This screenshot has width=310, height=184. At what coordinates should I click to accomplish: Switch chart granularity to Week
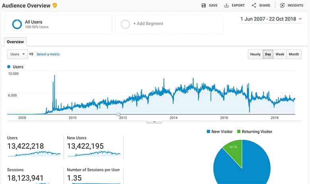280,54
